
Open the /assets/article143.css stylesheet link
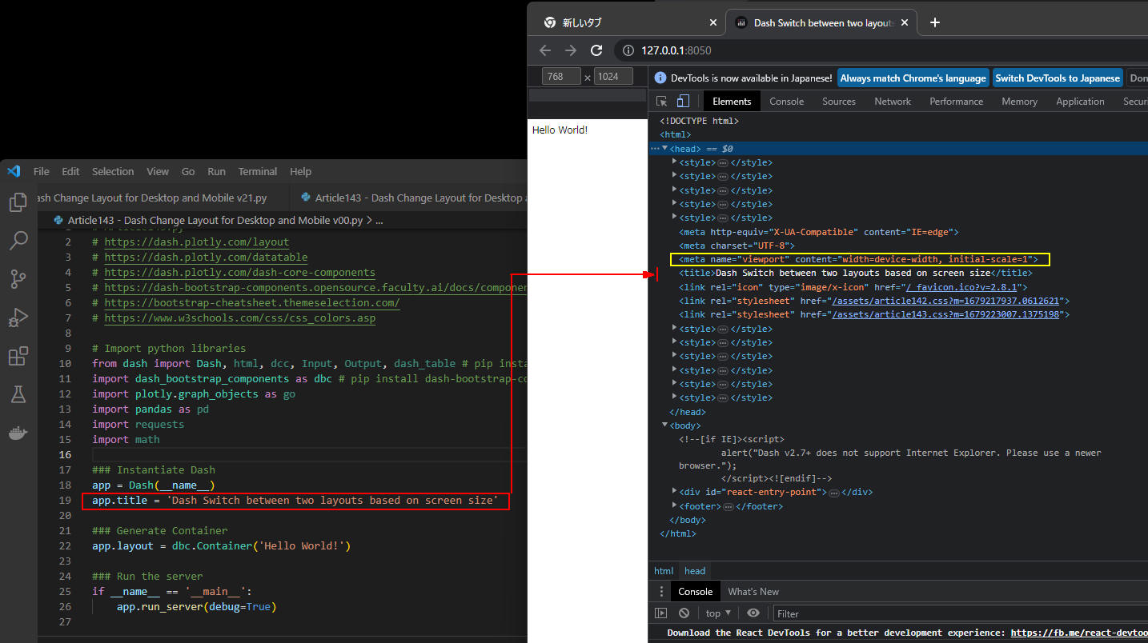pyautogui.click(x=945, y=315)
